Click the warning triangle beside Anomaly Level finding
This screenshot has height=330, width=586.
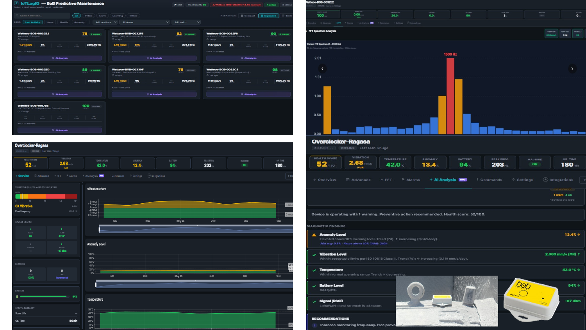[x=314, y=235]
